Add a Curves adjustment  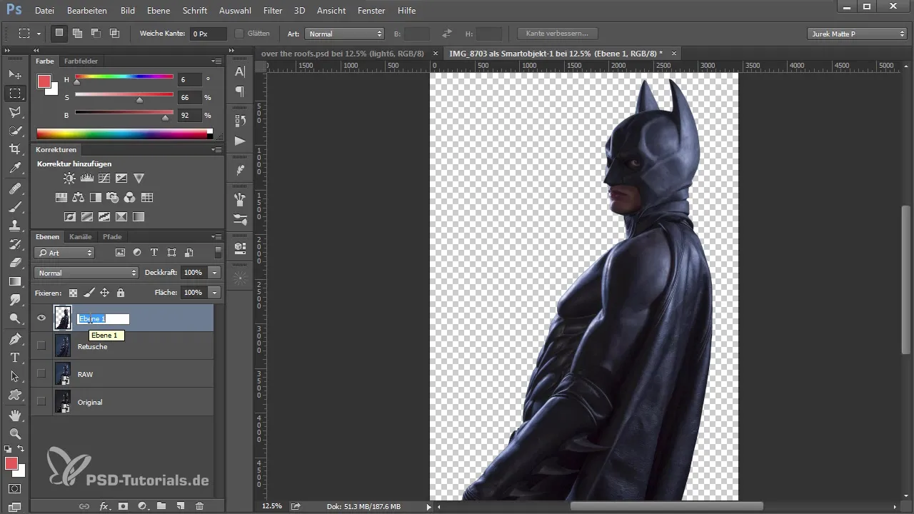(x=104, y=178)
